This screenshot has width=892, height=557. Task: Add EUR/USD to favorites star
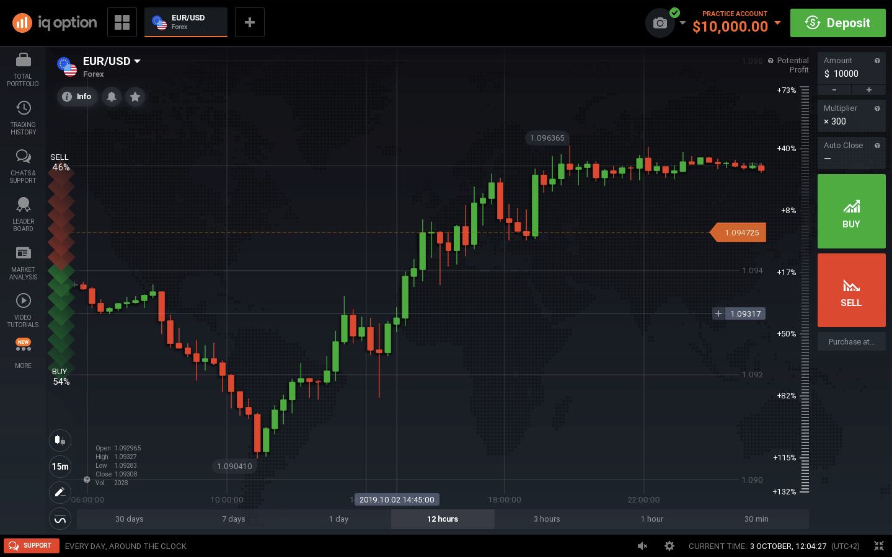click(x=135, y=97)
